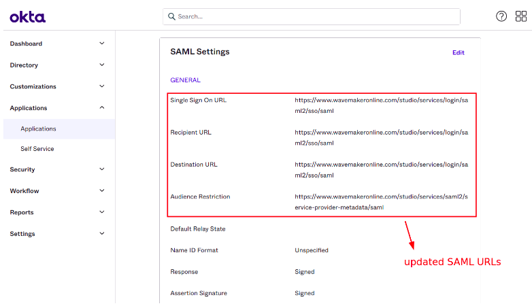Open the Self Service submenu item
532x306 pixels.
37,149
